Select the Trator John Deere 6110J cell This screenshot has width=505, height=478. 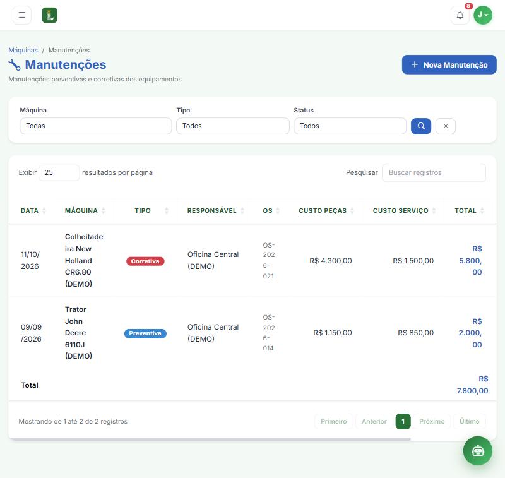78,333
